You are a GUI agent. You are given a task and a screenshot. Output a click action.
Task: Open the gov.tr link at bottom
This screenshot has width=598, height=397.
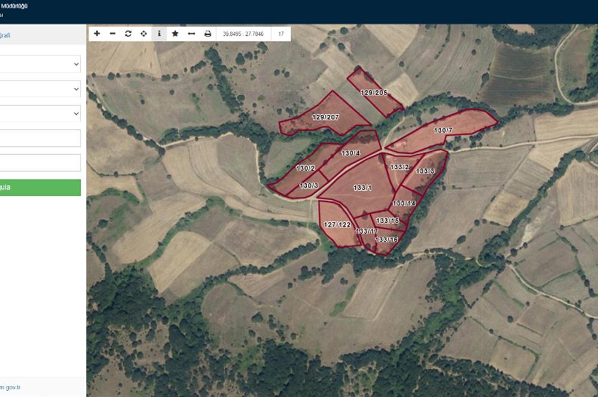click(10, 387)
